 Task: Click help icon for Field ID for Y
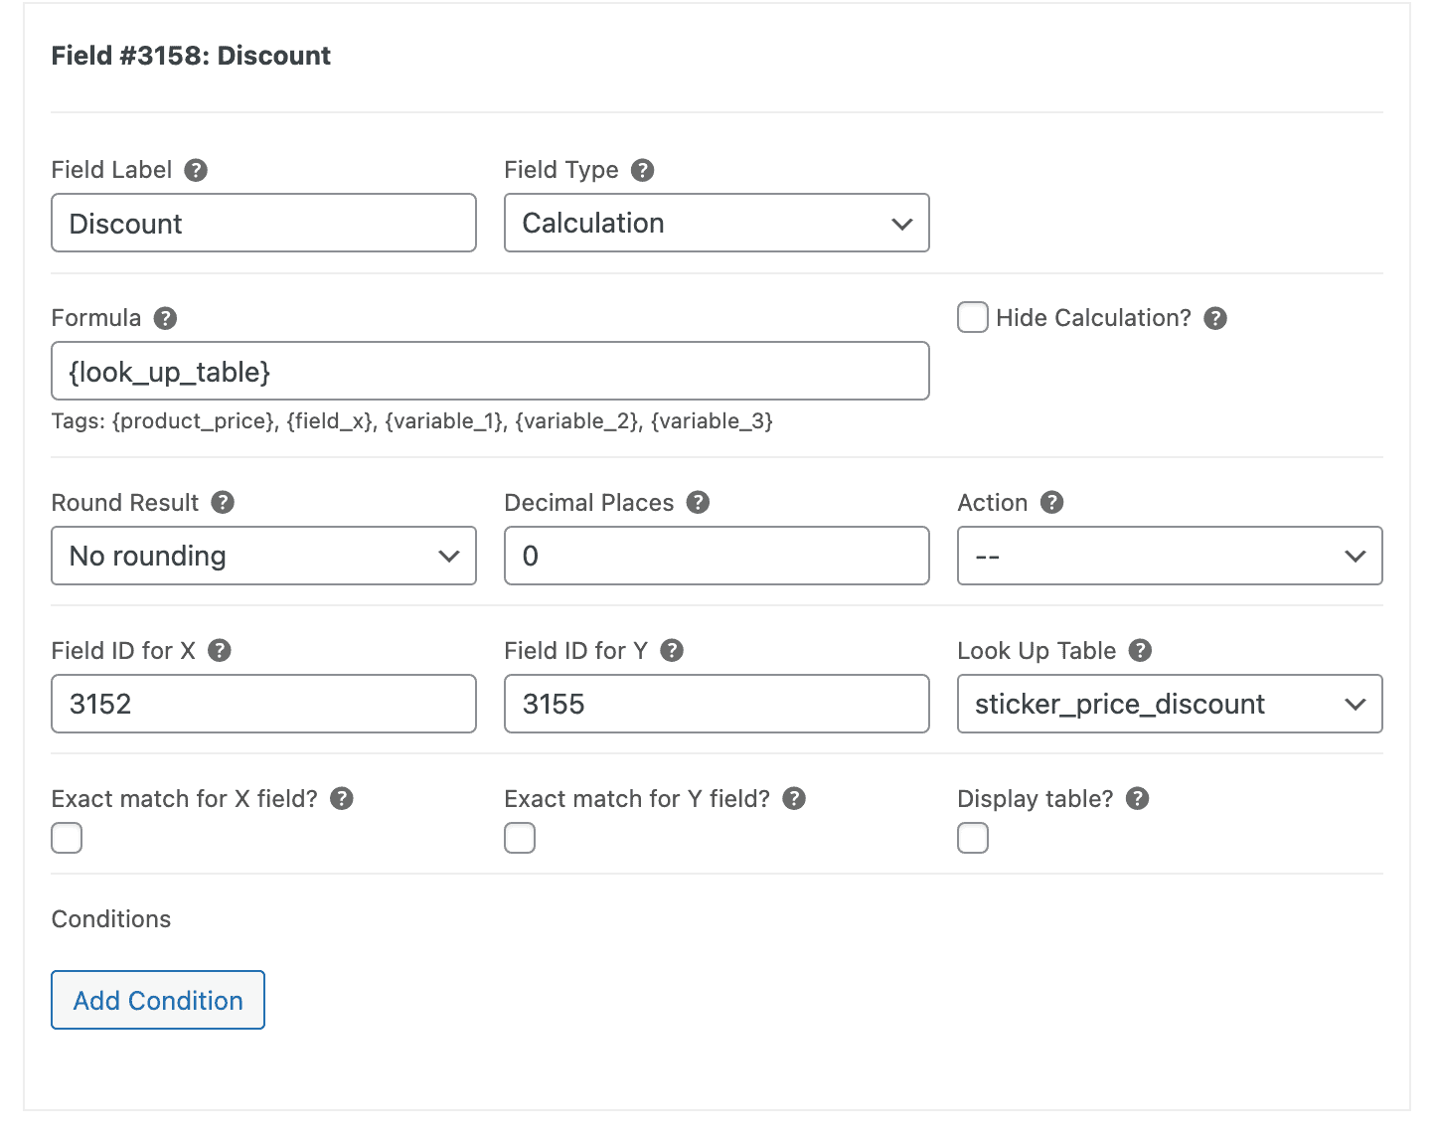(x=672, y=650)
